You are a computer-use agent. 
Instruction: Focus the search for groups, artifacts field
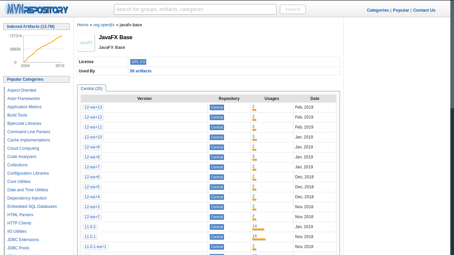click(195, 9)
